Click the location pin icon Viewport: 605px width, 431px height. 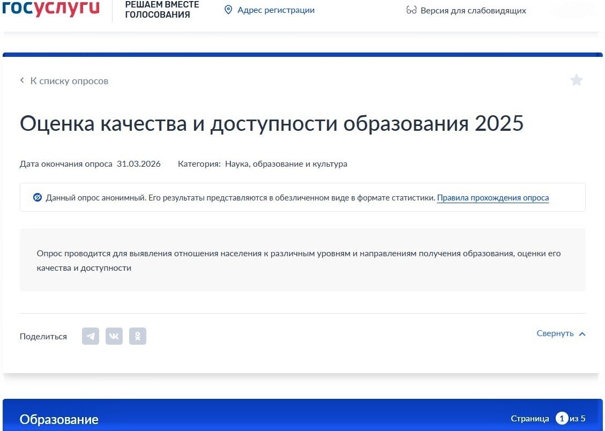228,10
